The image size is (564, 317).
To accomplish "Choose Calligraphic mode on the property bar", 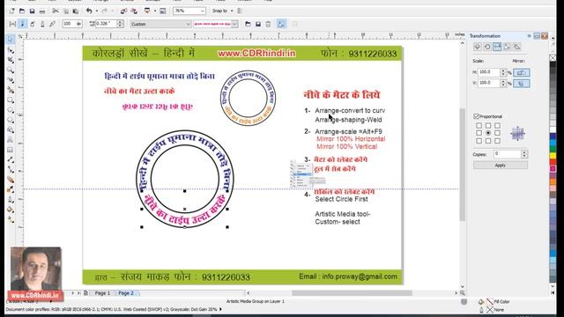I will point(42,24).
